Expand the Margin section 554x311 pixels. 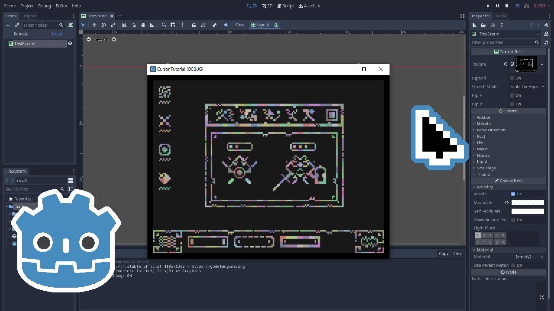coord(483,124)
